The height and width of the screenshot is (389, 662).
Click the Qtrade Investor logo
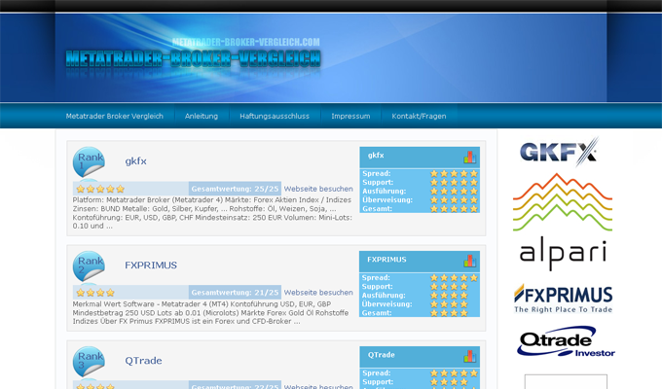coord(565,342)
